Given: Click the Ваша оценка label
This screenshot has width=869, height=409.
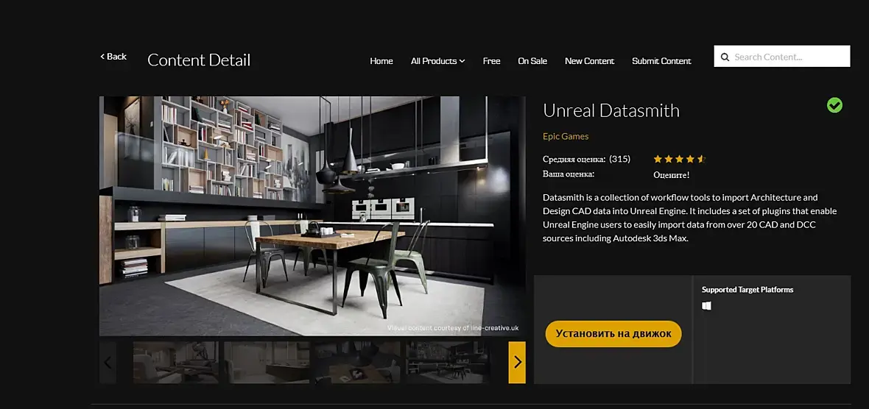Looking at the screenshot, I should pyautogui.click(x=569, y=174).
